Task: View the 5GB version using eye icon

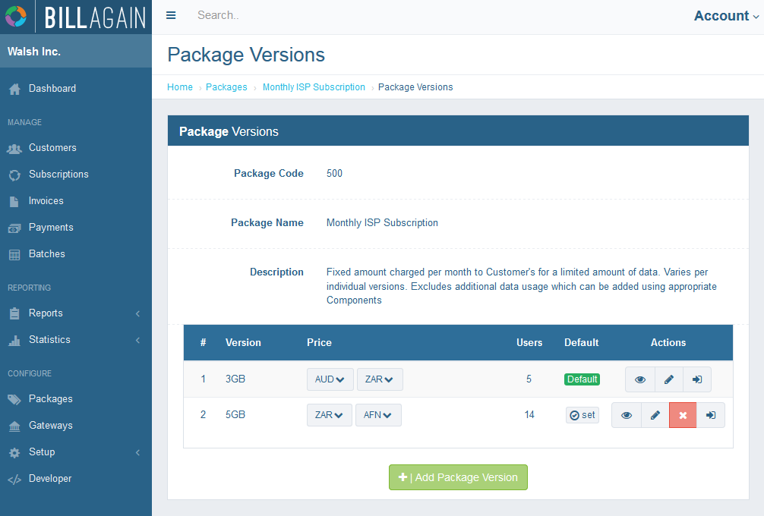Action: (x=627, y=415)
